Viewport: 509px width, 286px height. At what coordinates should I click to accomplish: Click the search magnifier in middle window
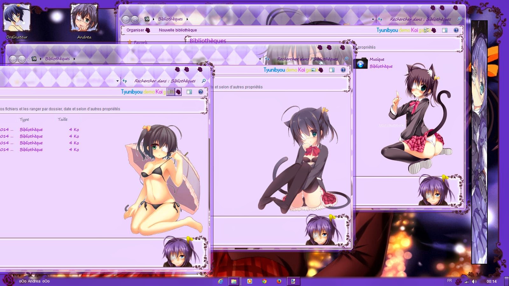(346, 59)
